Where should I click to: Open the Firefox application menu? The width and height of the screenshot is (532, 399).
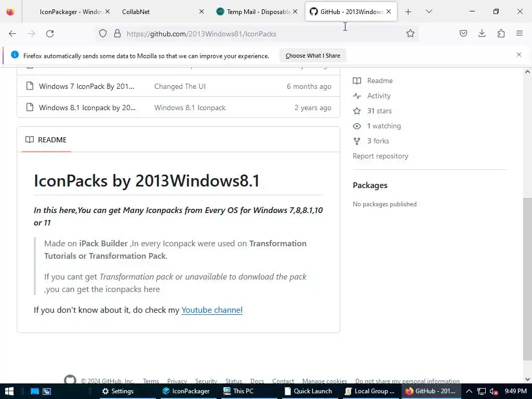click(x=520, y=34)
